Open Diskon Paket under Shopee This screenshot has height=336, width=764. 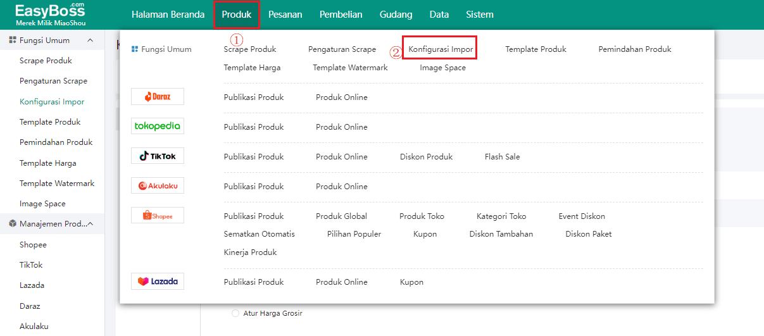pos(588,234)
